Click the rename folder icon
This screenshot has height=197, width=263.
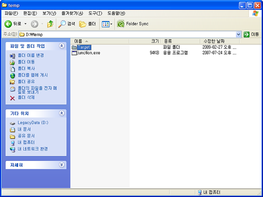coord(12,56)
